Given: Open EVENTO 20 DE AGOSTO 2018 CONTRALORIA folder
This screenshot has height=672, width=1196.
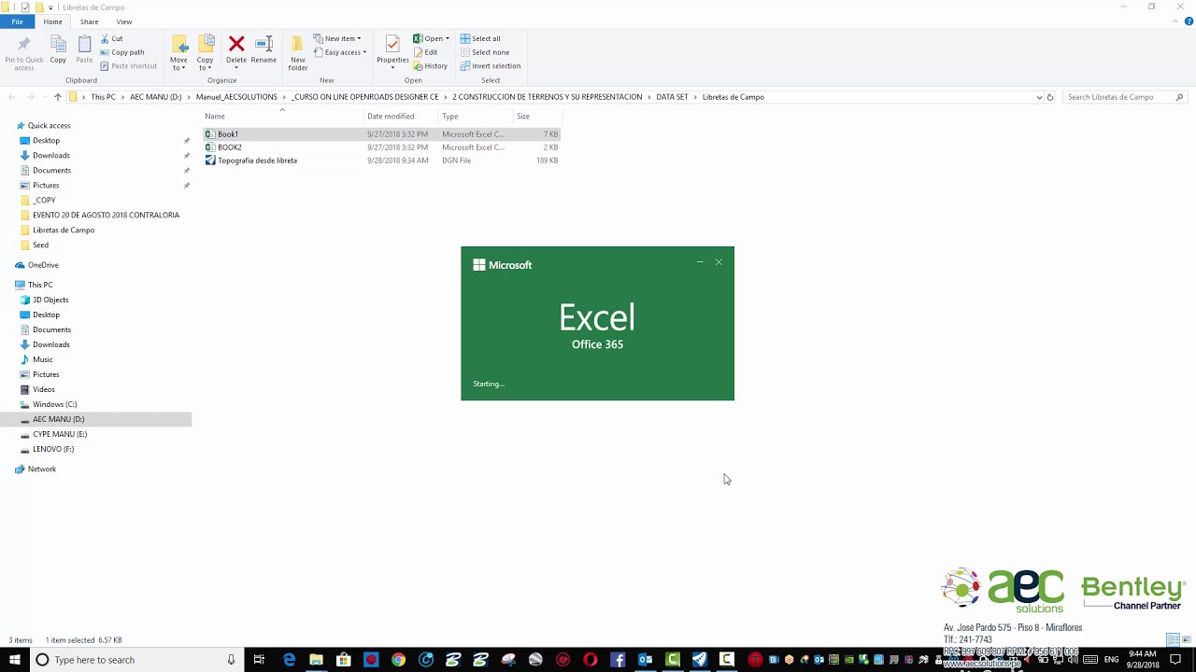Looking at the screenshot, I should [x=106, y=216].
